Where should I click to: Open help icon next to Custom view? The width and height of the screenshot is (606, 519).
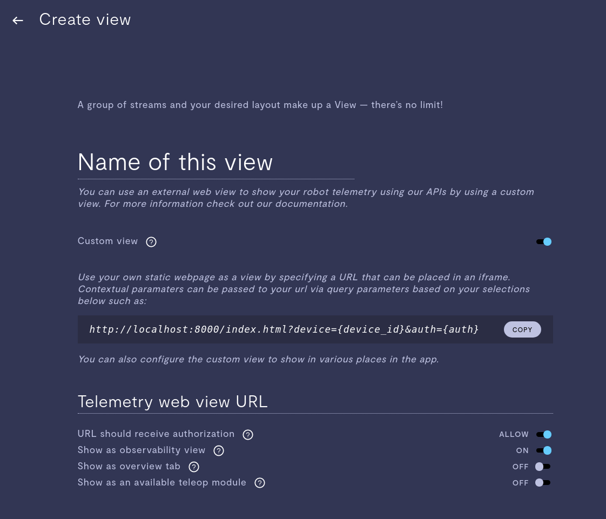[151, 242]
